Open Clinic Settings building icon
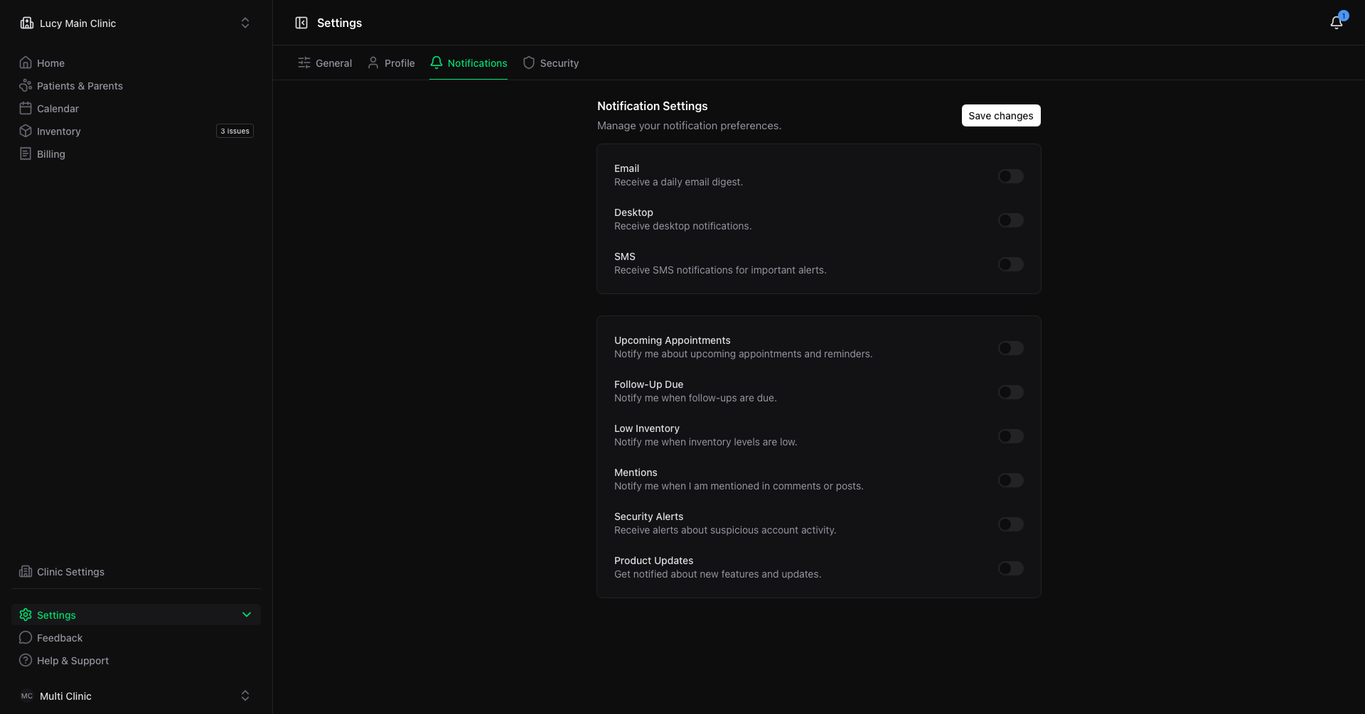The image size is (1365, 714). (x=26, y=571)
